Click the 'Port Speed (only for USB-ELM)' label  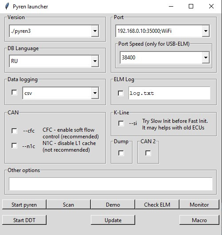154,44
